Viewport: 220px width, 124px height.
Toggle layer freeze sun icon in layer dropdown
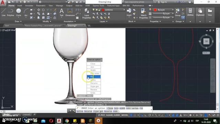point(97,10)
